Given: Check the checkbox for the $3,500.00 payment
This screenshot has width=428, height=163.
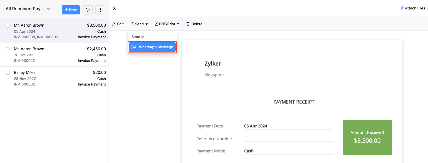Looking at the screenshot, I should point(8,25).
